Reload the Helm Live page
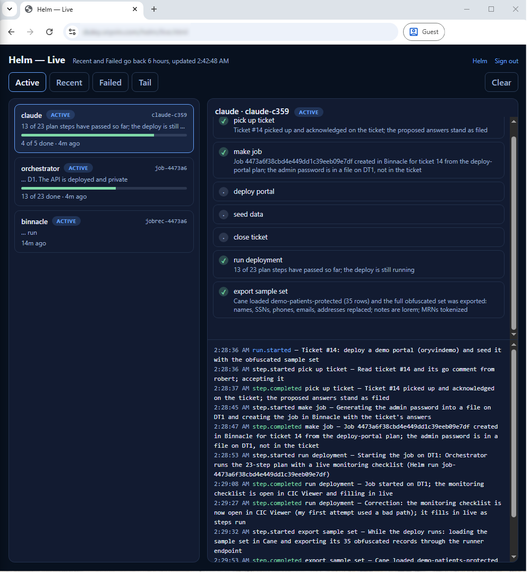Viewport: 530px width, 572px height. coord(49,32)
